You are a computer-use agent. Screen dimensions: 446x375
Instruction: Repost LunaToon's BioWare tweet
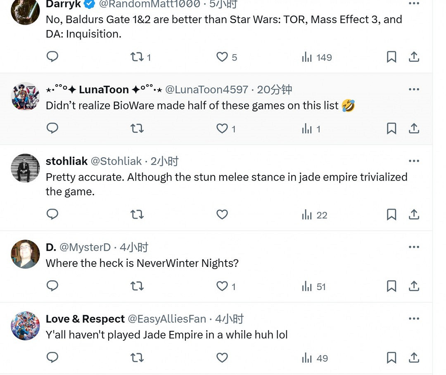pyautogui.click(x=137, y=129)
